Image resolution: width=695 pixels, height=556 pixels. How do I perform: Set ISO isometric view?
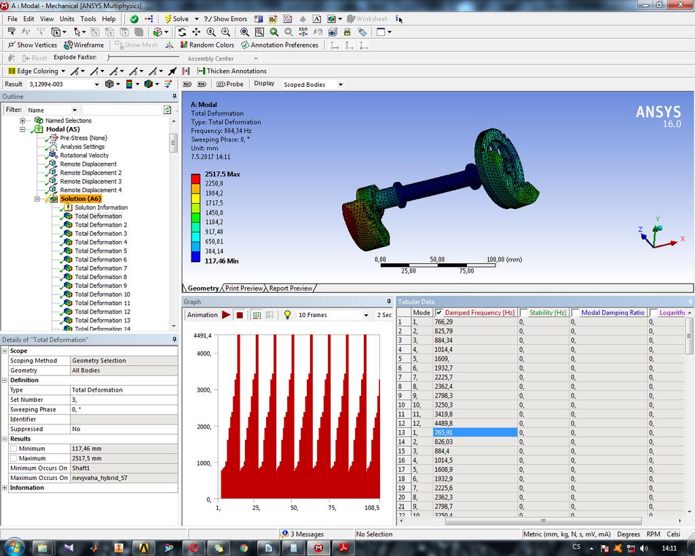[303, 32]
